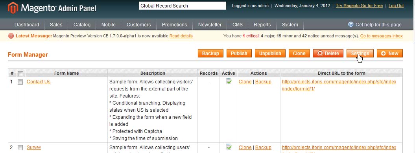Viewport: 415px width, 153px height.
Task: Backup the Contact Us form via row link
Action: coord(263,81)
